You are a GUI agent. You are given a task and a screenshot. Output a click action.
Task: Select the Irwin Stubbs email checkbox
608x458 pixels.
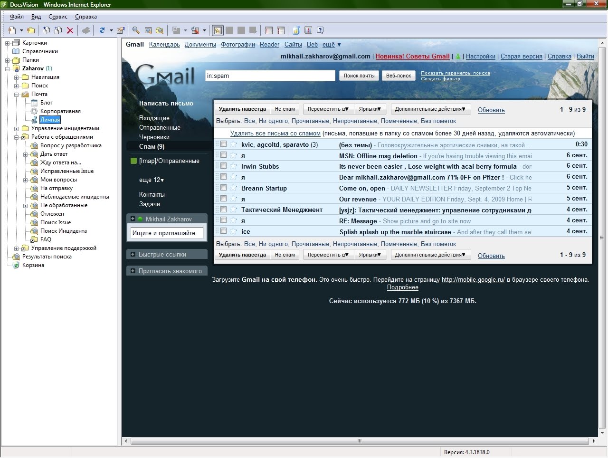click(223, 166)
